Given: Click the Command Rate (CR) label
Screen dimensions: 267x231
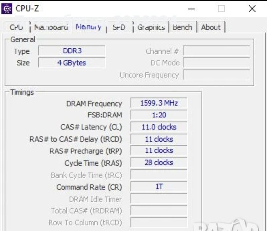Looking at the screenshot, I should coord(89,187).
